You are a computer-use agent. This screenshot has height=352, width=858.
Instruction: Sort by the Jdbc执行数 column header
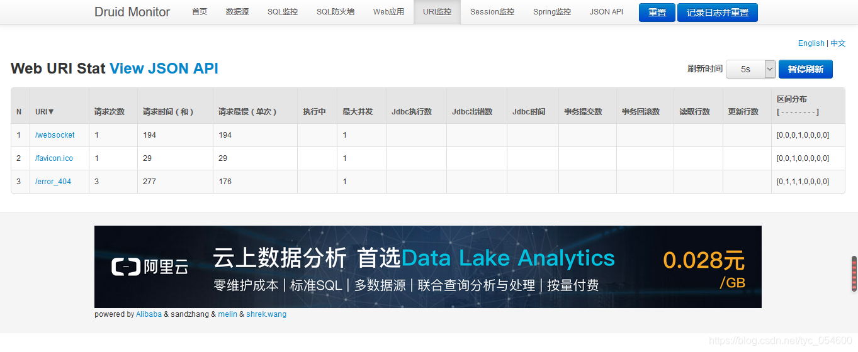[412, 112]
